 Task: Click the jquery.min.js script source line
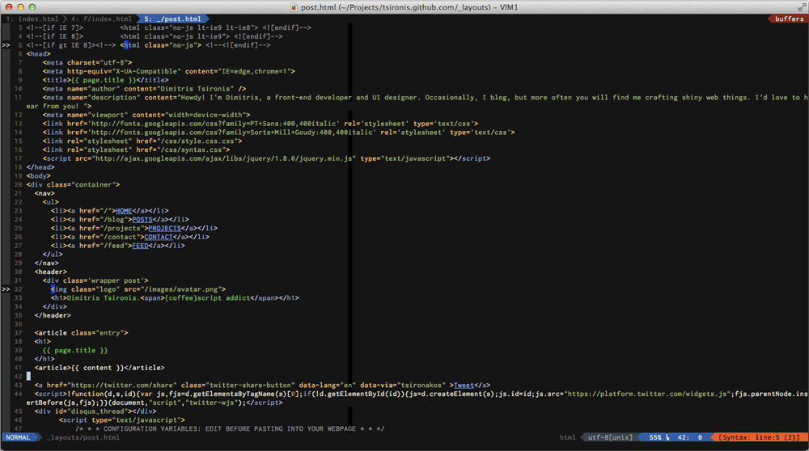[x=266, y=158]
